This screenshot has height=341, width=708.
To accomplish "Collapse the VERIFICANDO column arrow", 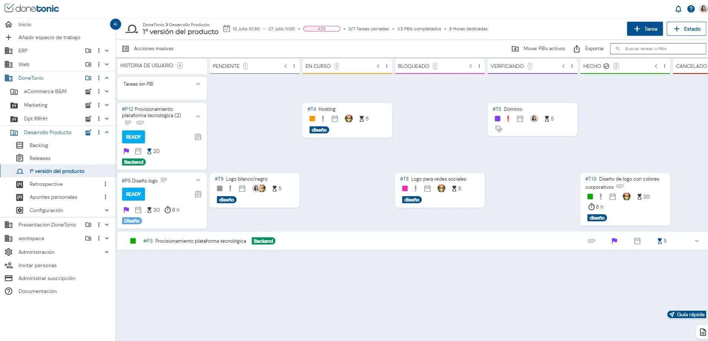I will point(563,66).
